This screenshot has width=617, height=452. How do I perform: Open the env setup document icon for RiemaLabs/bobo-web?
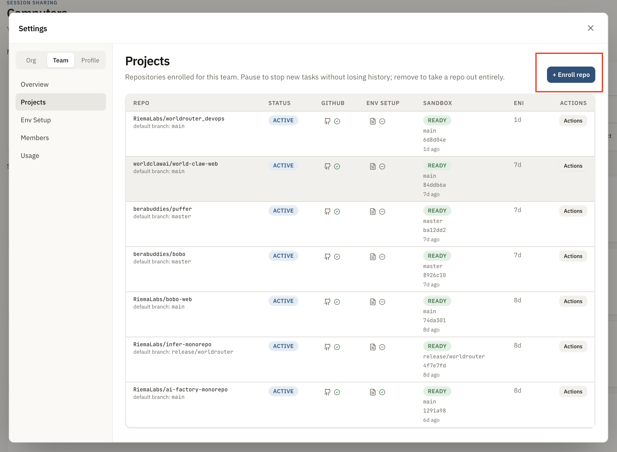(373, 302)
